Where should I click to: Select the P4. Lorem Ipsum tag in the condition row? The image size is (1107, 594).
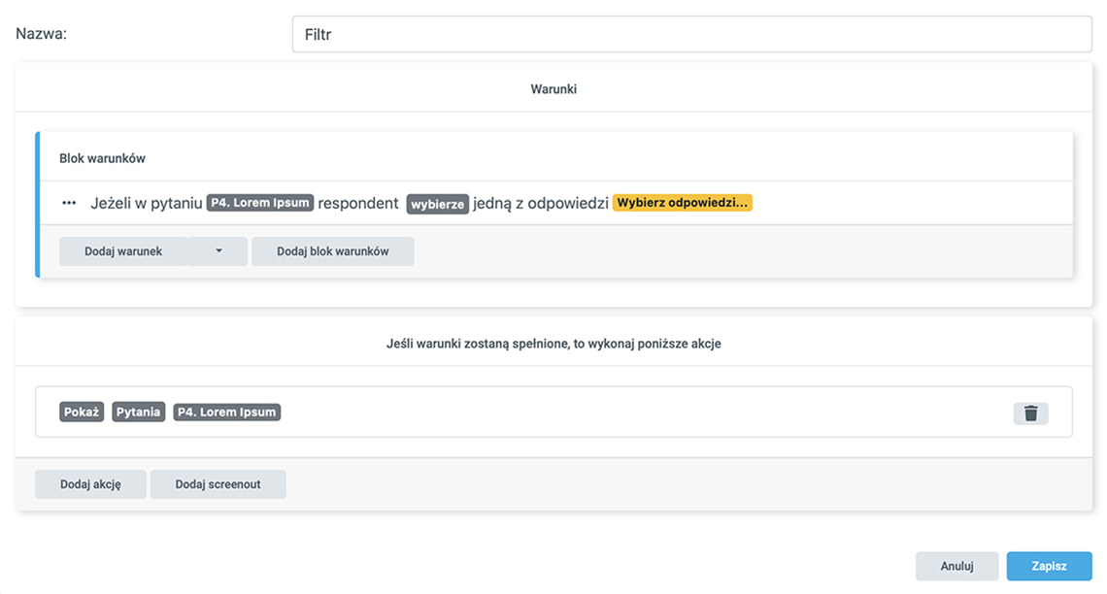(x=260, y=203)
